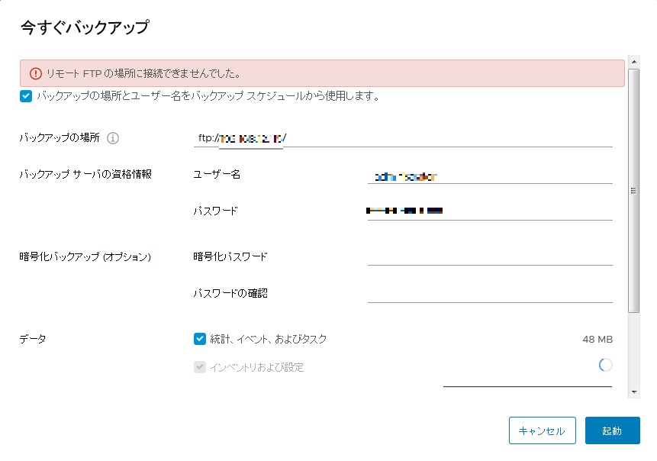Click the インベントリおよび設定 checkbox
This screenshot has height=461, width=657.
tap(200, 367)
